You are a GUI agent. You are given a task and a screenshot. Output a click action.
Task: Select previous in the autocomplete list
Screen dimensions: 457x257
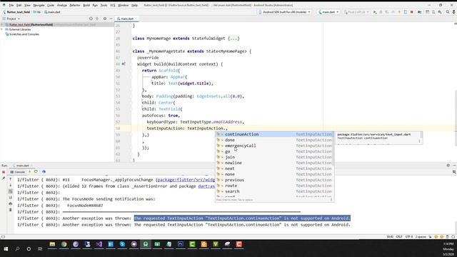(x=274, y=180)
